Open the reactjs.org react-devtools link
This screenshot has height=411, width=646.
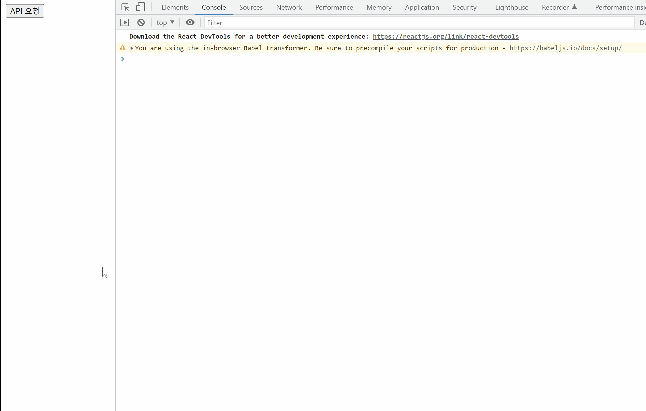(446, 36)
